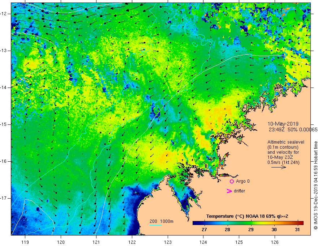Click the '10-May 23Z' text line
Screen dimensions: 318x246
(x=280, y=157)
